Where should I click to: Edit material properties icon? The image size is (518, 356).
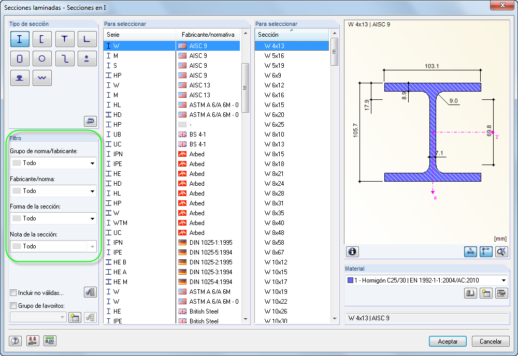pyautogui.click(x=501, y=293)
